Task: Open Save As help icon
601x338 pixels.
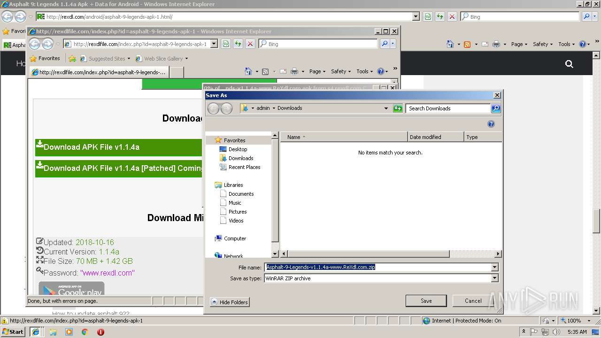Action: pyautogui.click(x=491, y=124)
